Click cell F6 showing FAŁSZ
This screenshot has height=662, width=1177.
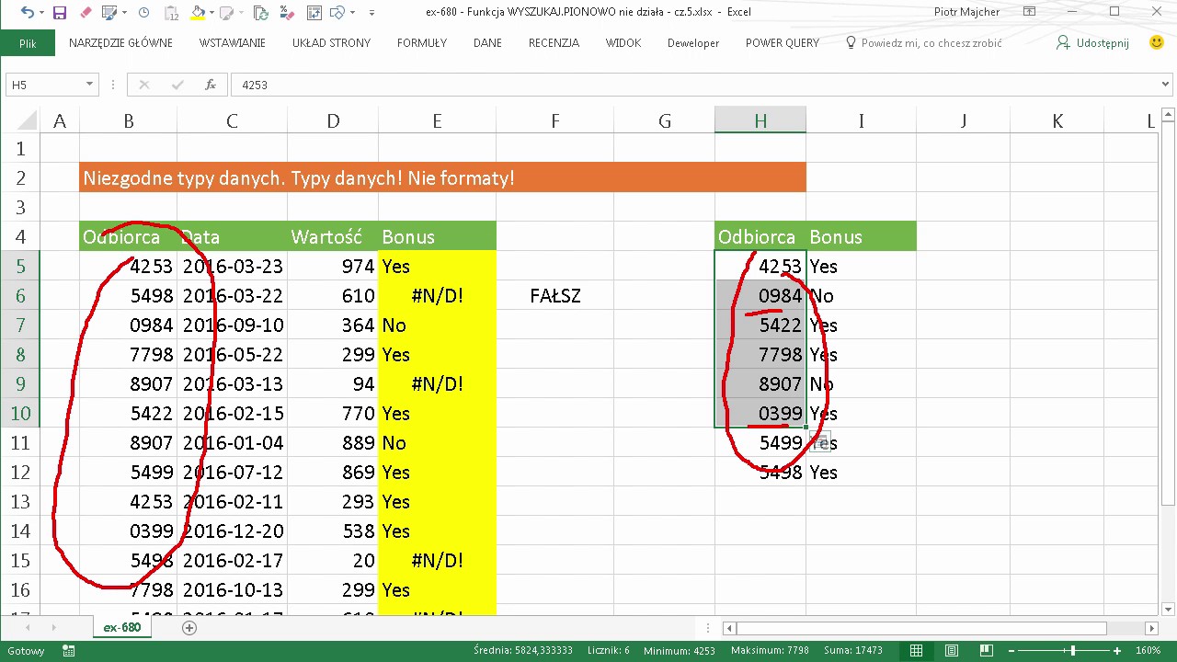(x=554, y=295)
